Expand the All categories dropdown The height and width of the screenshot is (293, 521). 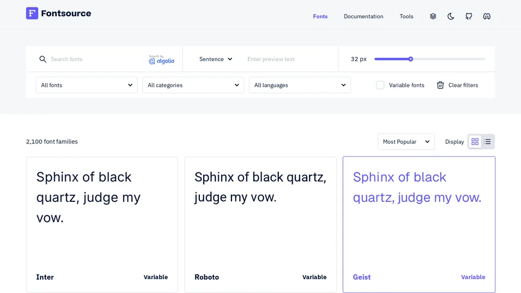(193, 85)
